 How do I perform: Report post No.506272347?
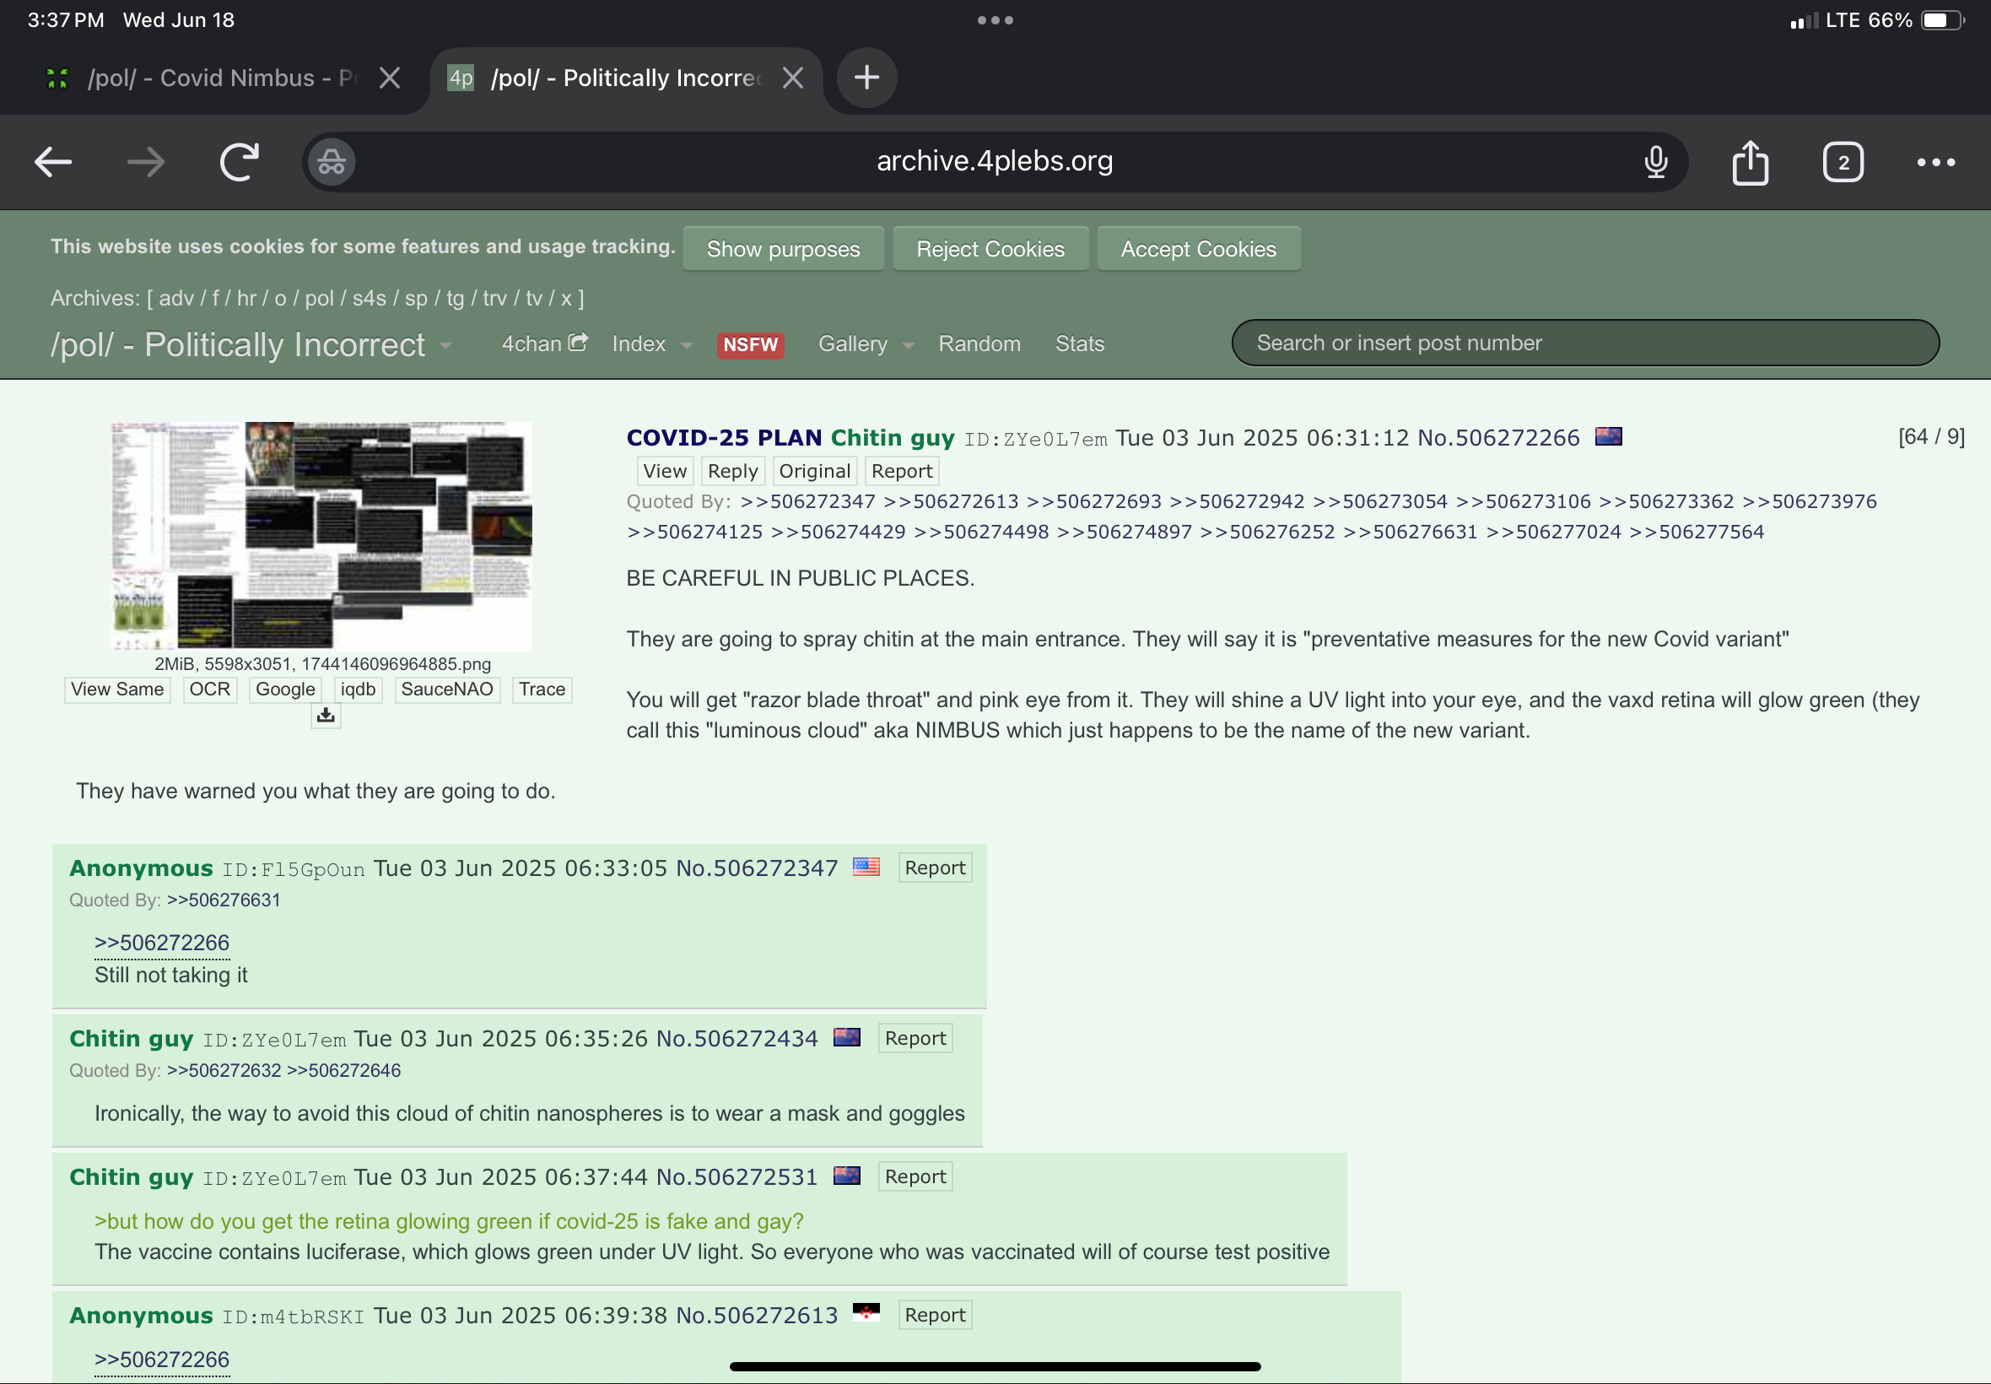click(935, 868)
